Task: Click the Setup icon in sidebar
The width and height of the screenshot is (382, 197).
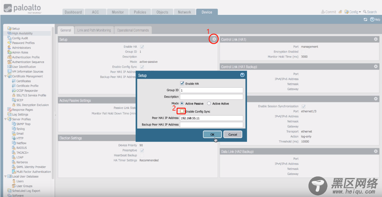Action: click(10, 29)
